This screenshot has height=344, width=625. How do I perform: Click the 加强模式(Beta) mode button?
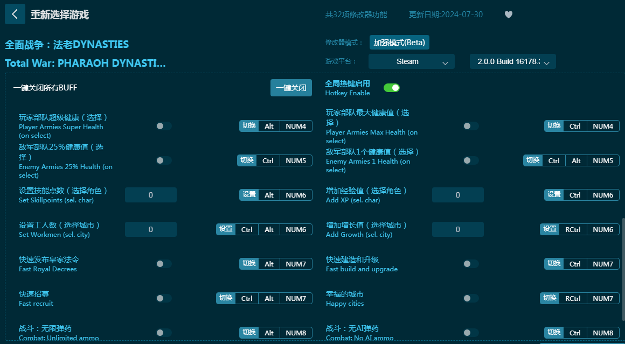point(399,43)
